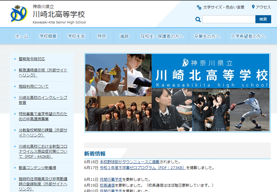277x192 pixels.
Task: Select the 進路 menu item
Action: [x=124, y=36]
